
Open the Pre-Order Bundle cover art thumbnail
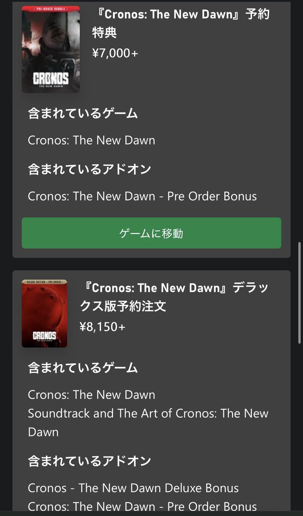[51, 49]
